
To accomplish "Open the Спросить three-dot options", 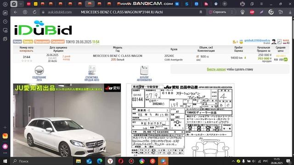I will point(232,12).
